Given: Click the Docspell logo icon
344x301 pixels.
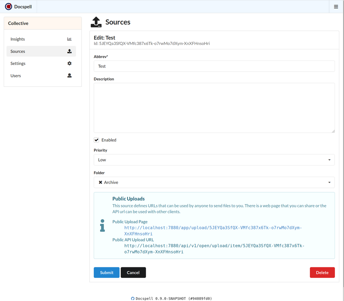Looking at the screenshot, I should click(8, 7).
